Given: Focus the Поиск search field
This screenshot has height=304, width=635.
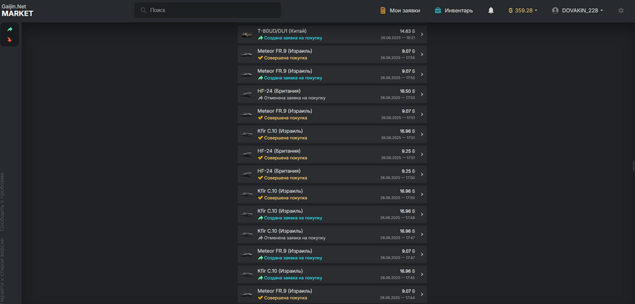Looking at the screenshot, I should click(x=208, y=10).
